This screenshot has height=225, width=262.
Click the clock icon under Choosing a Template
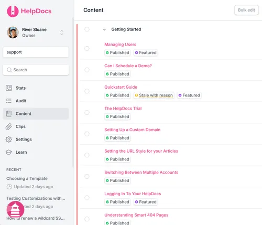(x=9, y=187)
